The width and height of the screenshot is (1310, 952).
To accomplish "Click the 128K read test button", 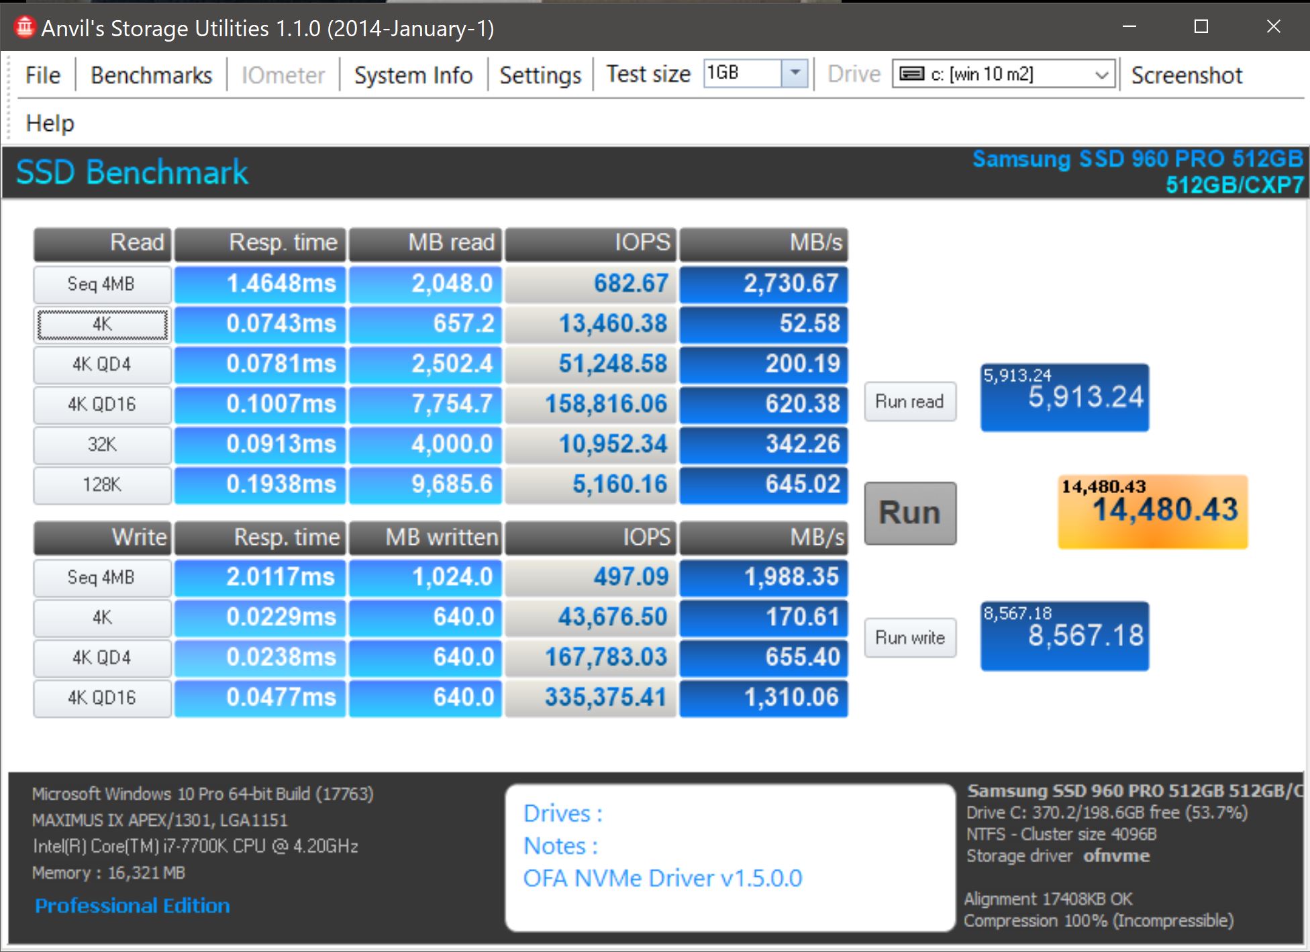I will [102, 484].
